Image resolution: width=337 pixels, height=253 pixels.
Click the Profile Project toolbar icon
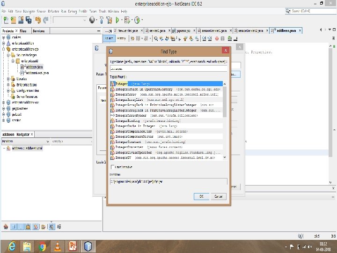[x=137, y=20]
